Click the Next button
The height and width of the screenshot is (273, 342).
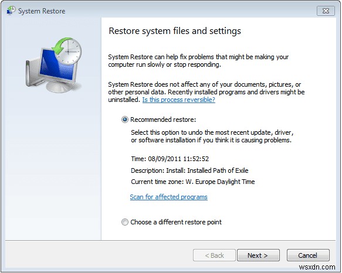pos(258,255)
